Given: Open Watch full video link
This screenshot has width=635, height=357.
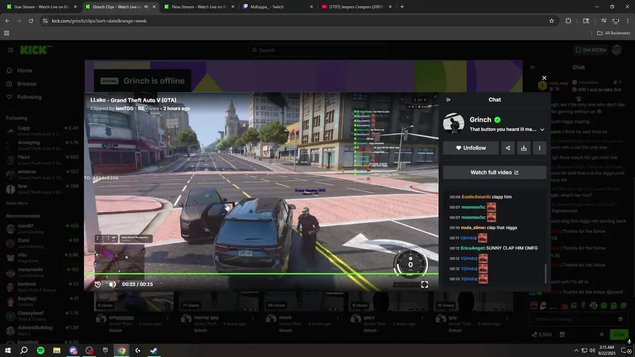Looking at the screenshot, I should coord(495,173).
